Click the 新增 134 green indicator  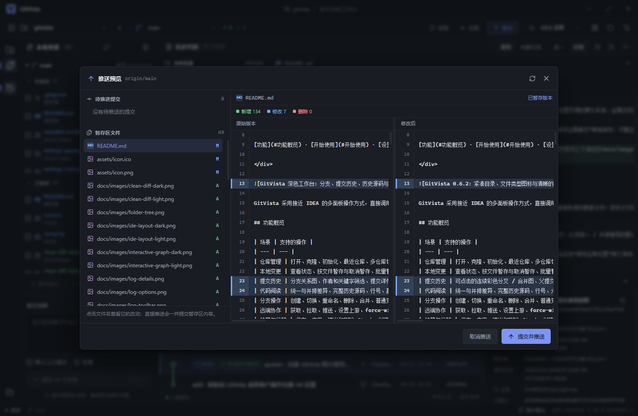(x=248, y=112)
